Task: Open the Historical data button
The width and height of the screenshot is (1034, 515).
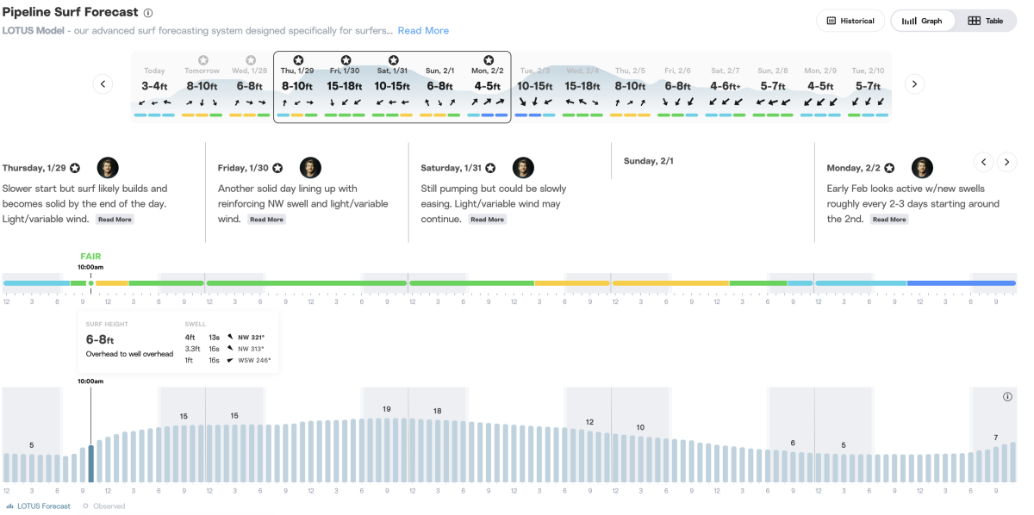Action: [x=850, y=21]
